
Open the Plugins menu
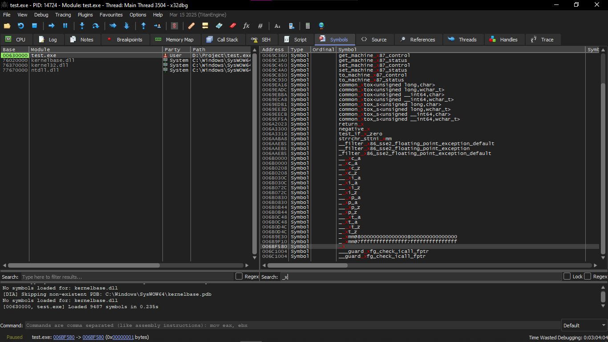coord(85,15)
